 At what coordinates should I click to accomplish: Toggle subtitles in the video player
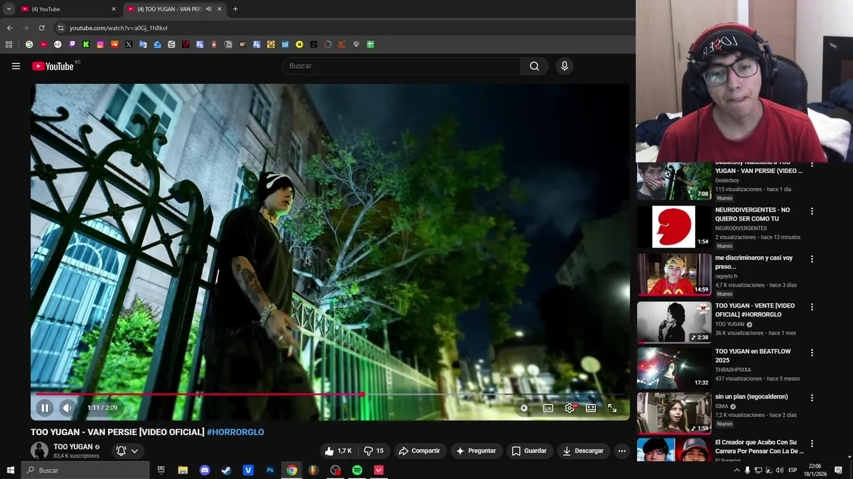pos(548,408)
